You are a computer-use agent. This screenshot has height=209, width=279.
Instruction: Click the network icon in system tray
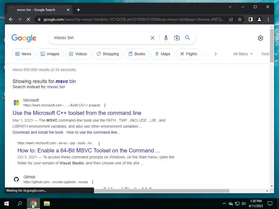tap(237, 204)
